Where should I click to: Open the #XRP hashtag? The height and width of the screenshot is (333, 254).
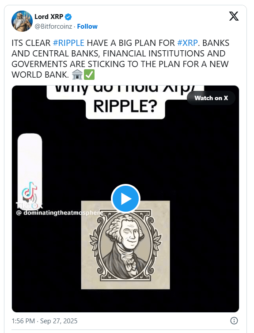pos(187,43)
